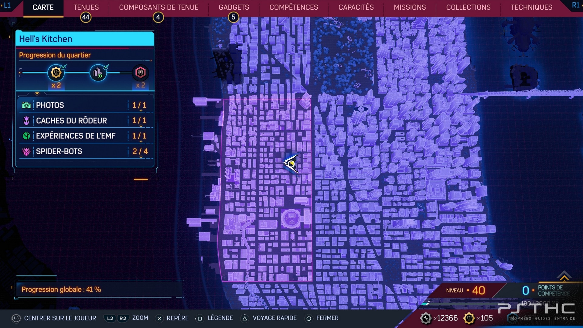Screen dimensions: 583x328
Task: Click the L2 zoom button icon
Action: tap(110, 318)
